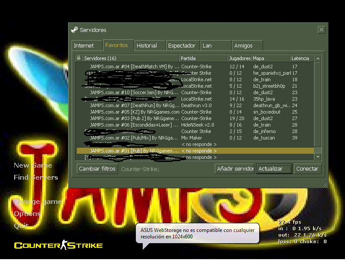The height and width of the screenshot is (260, 345).
Task: Click the Counter-Strike logo
Action: (x=58, y=245)
